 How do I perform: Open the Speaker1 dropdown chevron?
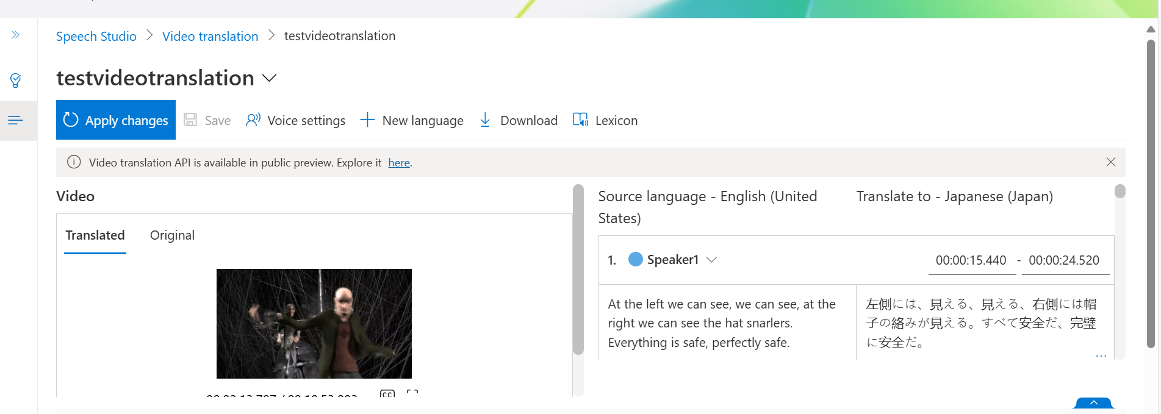coord(711,260)
